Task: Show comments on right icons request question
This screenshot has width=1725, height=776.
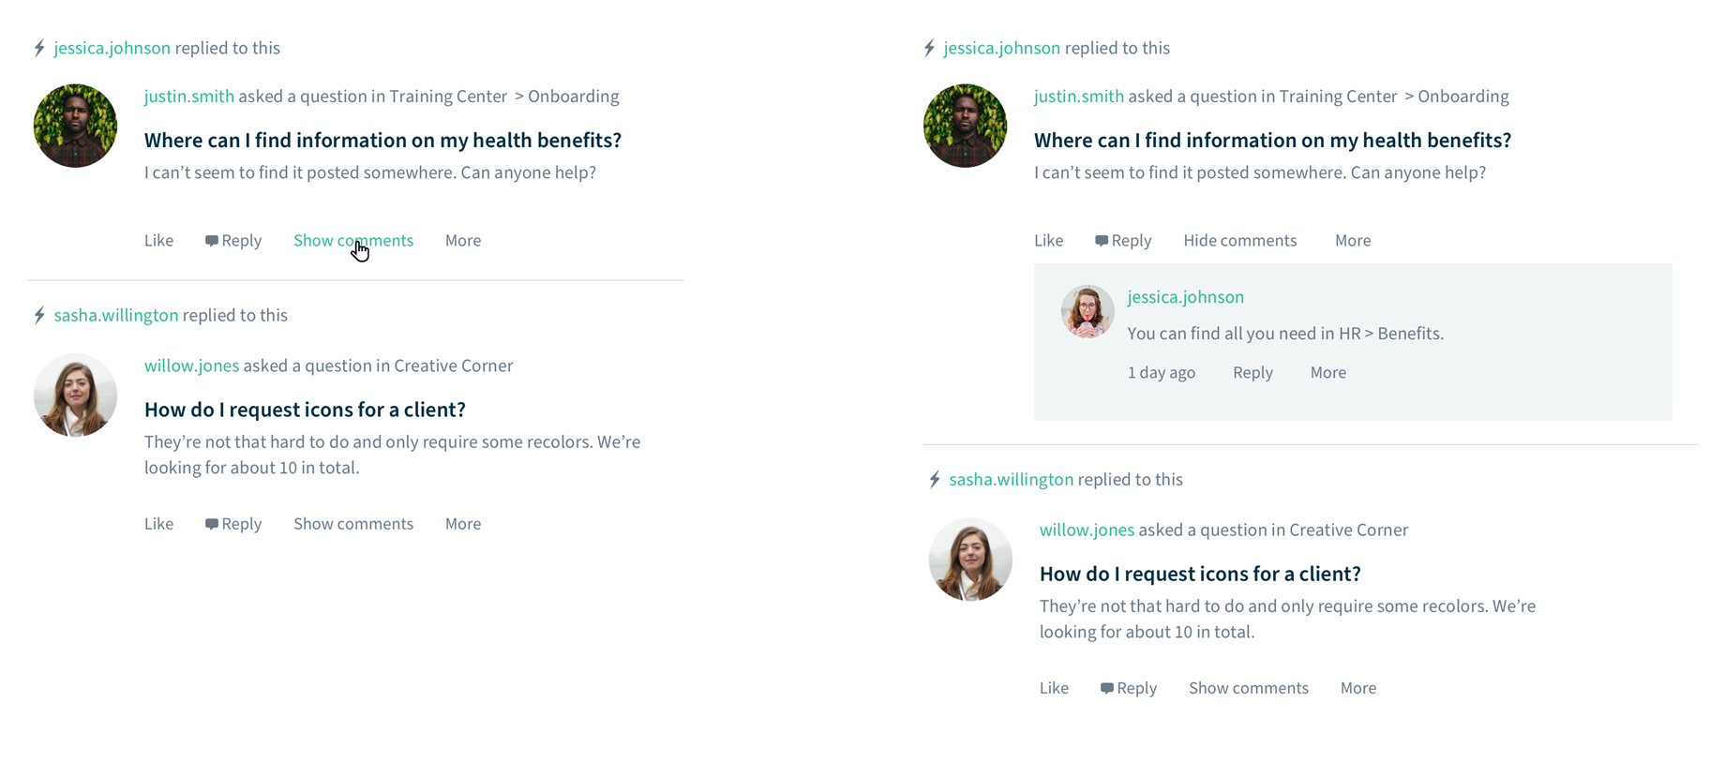Action: click(x=1249, y=688)
